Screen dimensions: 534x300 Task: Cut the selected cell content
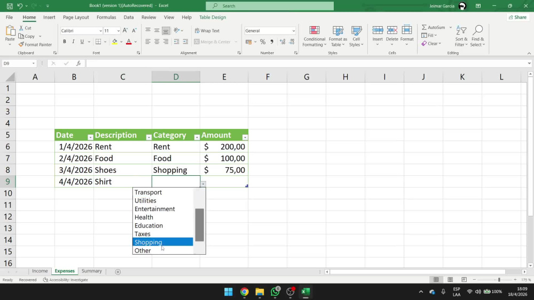[x=25, y=28]
